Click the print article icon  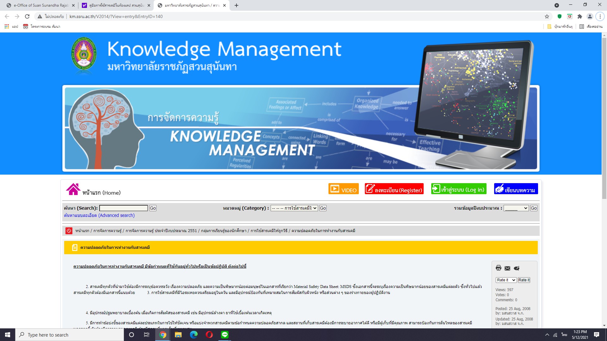(499, 268)
